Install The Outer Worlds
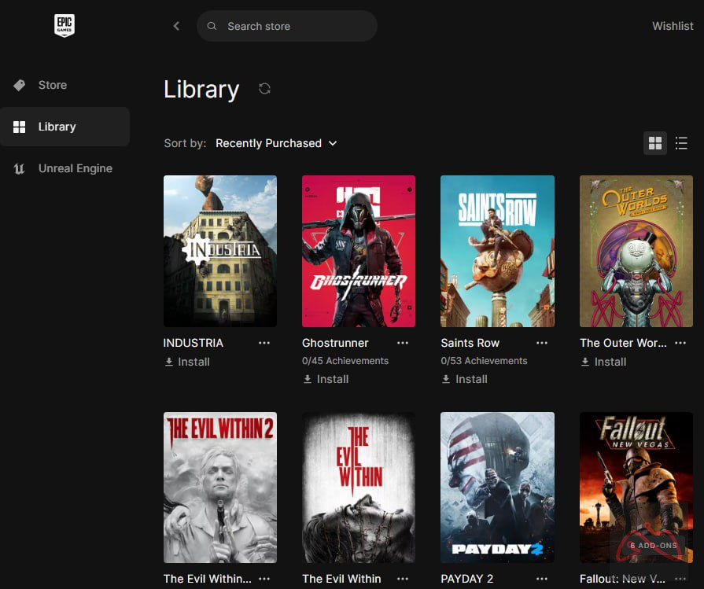This screenshot has height=589, width=704. pos(603,362)
